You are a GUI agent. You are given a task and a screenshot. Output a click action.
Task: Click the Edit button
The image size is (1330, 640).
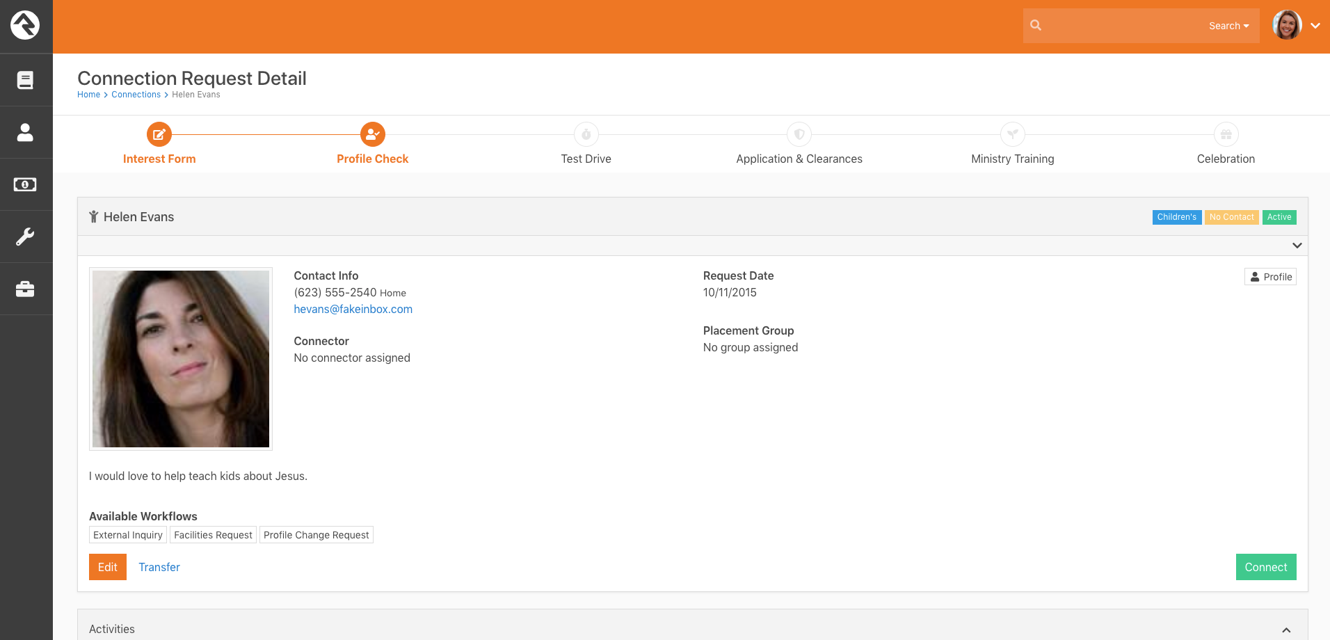(108, 567)
